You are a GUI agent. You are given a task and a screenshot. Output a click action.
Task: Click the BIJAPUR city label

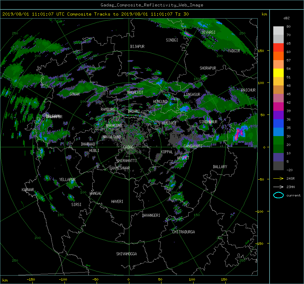pyautogui.click(x=137, y=47)
